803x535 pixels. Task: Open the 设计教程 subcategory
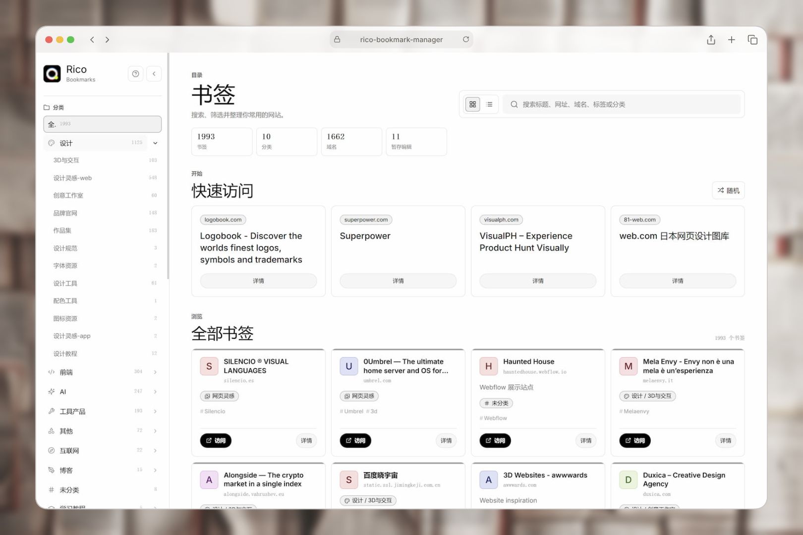105,354
